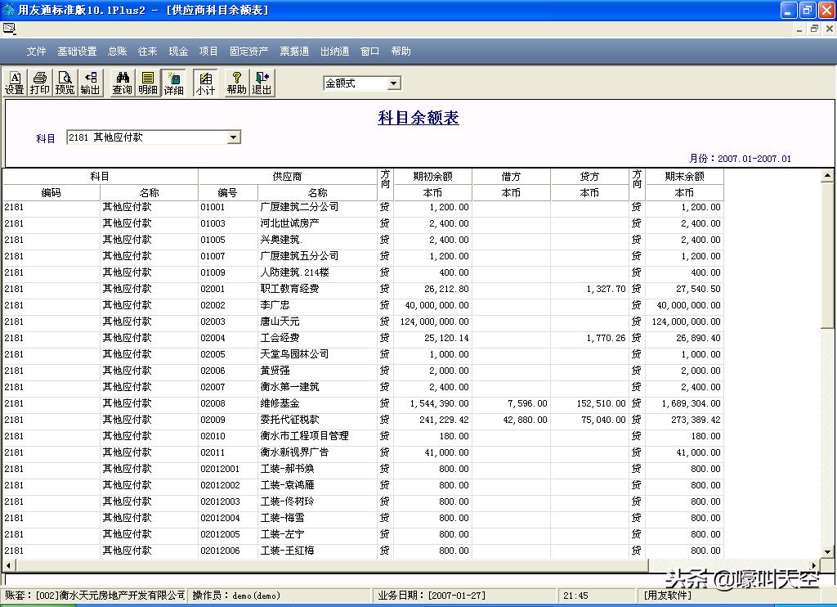
Task: Select the 输出 (export) icon
Action: tap(90, 82)
